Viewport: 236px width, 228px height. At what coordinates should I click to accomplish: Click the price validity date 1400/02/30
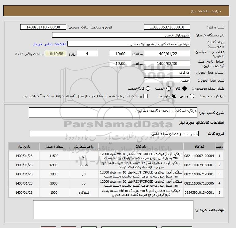167,63
